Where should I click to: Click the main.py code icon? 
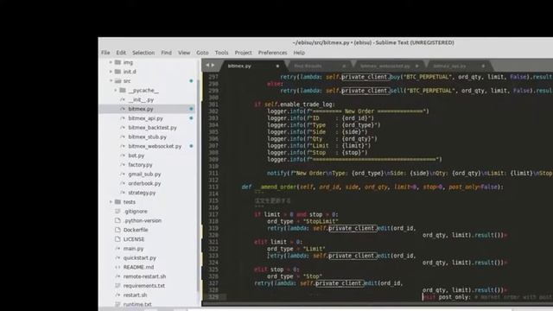118,248
